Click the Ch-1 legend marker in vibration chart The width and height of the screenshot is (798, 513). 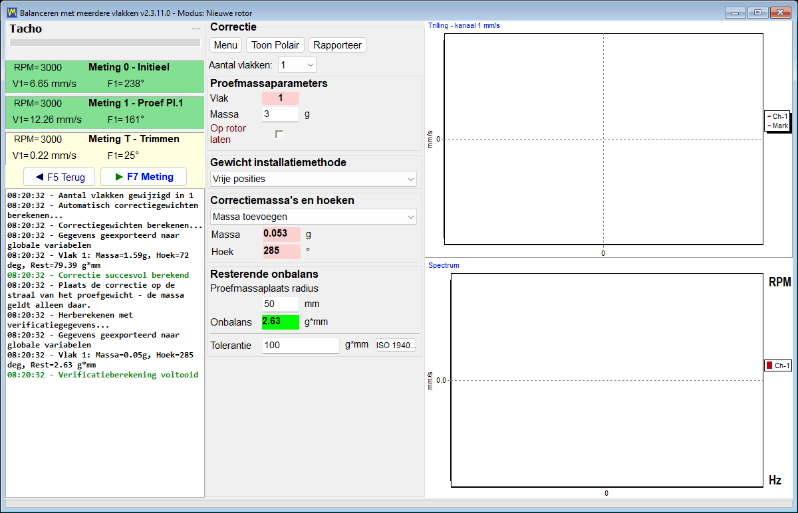[x=769, y=116]
